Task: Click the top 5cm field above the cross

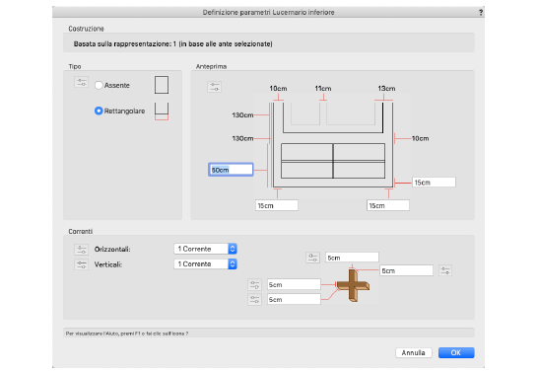Action: (x=352, y=258)
